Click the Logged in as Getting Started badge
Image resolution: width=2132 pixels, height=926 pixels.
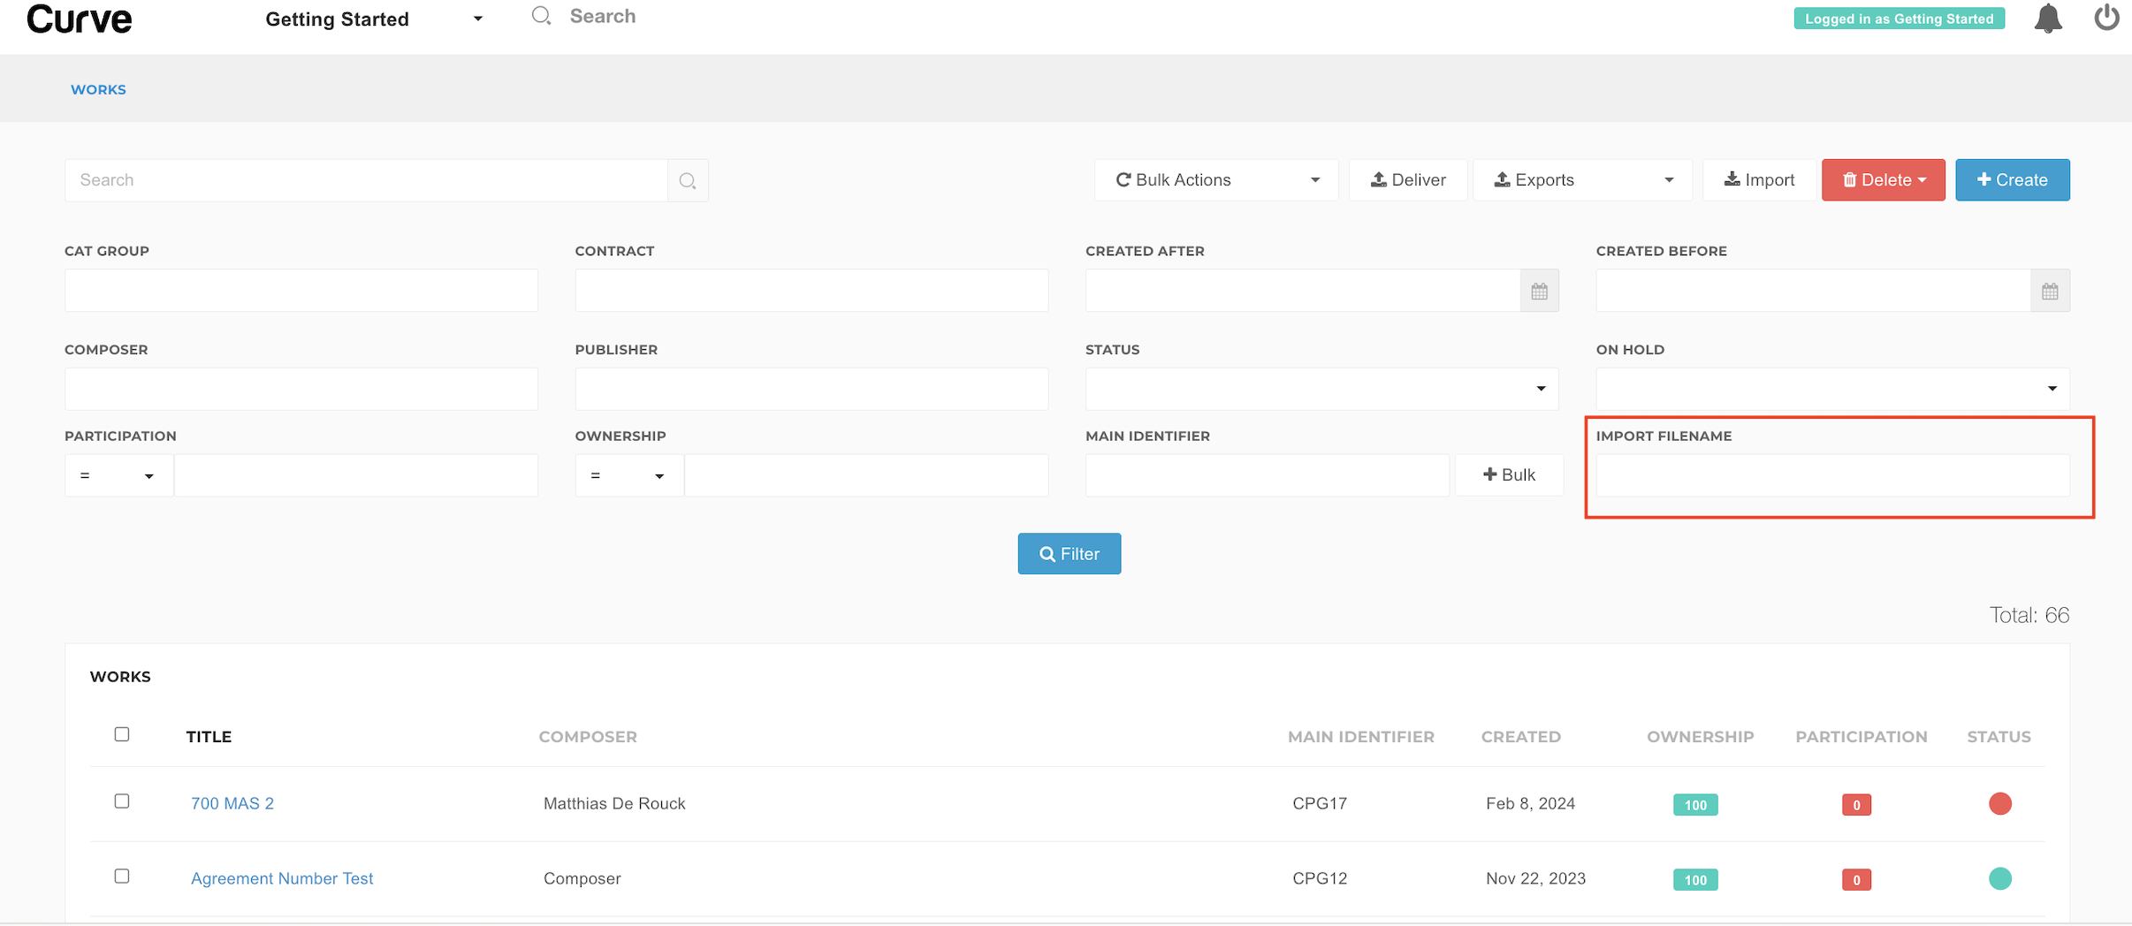point(1899,19)
